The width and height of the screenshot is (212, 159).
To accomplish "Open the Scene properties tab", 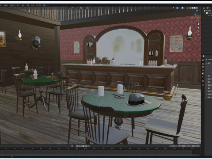I will [x=203, y=73].
